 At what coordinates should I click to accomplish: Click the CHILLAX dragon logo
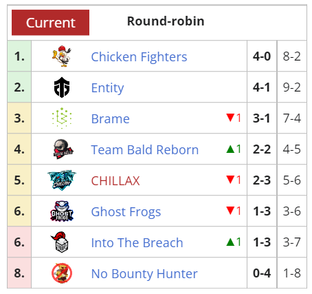click(x=62, y=180)
